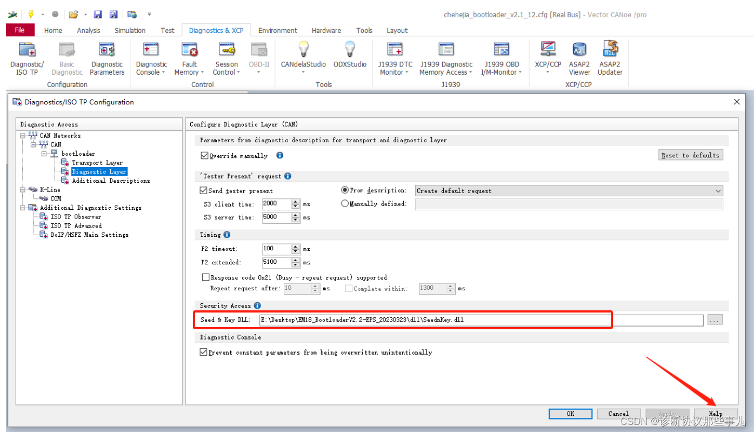Open J1939 Diagnostic Memory Access
This screenshot has height=432, width=754.
point(446,59)
